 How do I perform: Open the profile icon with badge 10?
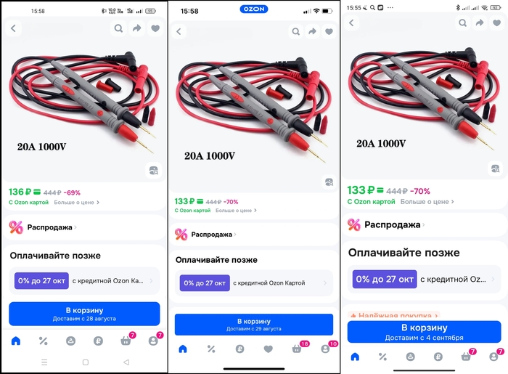325,349
